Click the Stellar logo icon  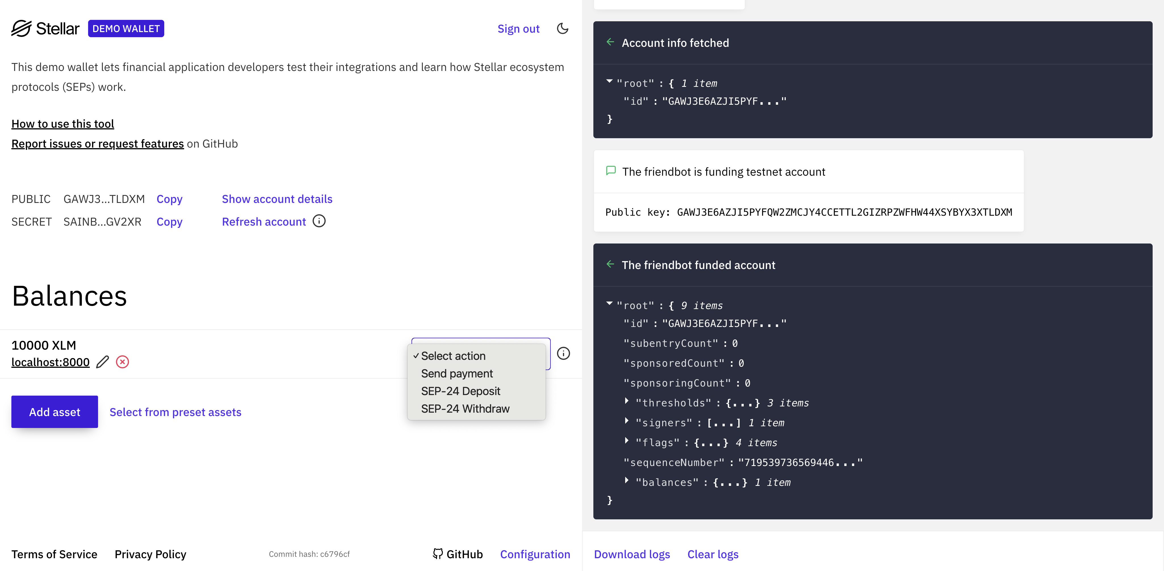[22, 28]
